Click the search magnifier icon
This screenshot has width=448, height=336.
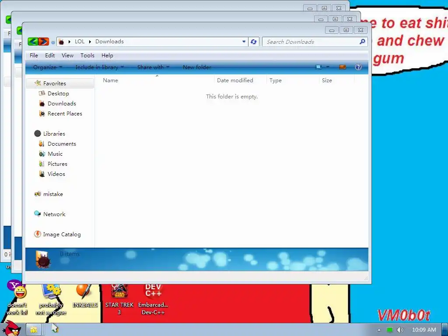362,42
